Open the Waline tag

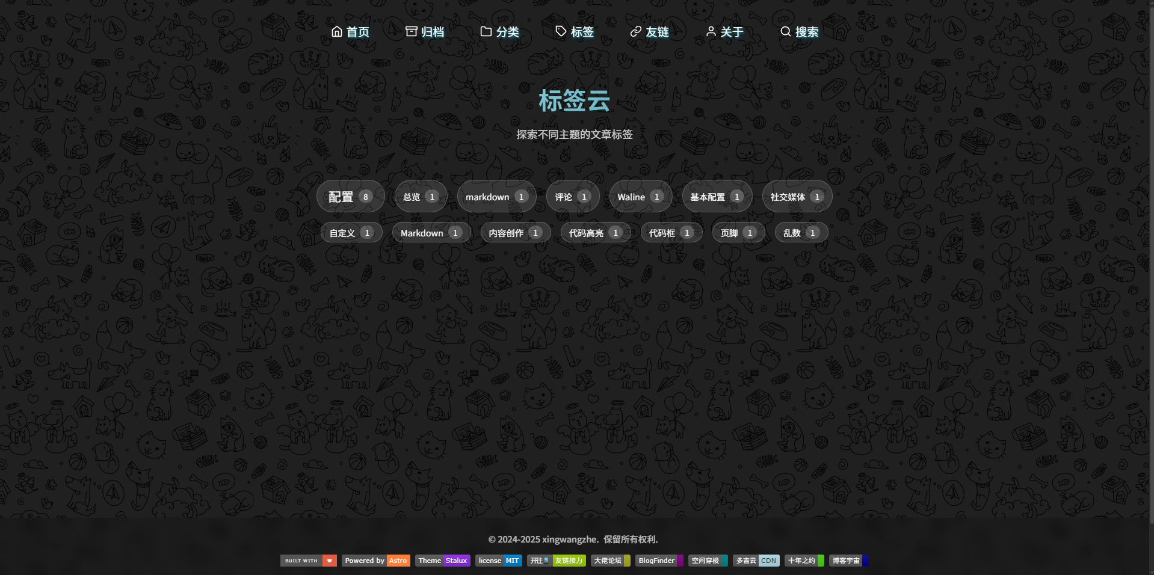point(640,197)
